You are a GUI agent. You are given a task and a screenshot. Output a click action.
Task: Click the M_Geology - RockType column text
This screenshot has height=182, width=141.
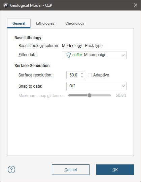[82, 46]
